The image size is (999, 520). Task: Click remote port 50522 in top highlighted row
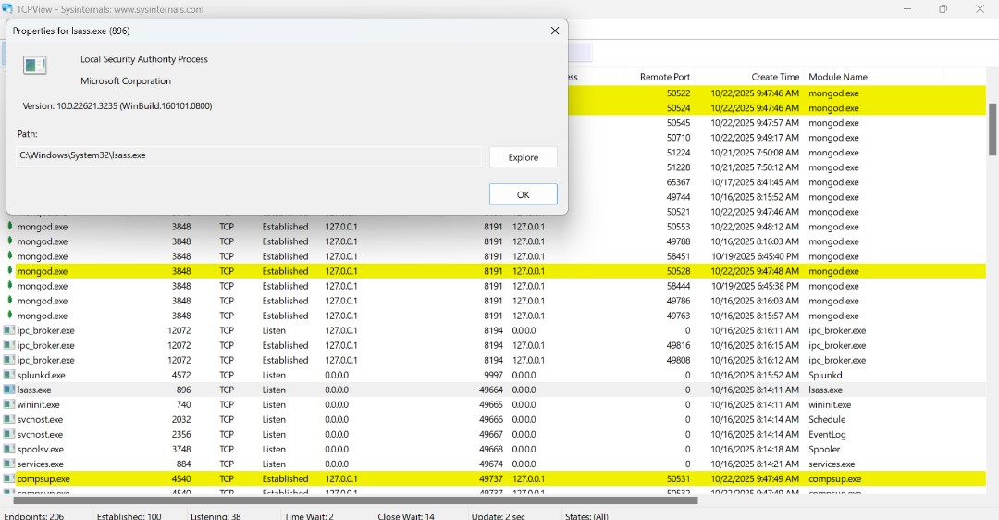(679, 93)
